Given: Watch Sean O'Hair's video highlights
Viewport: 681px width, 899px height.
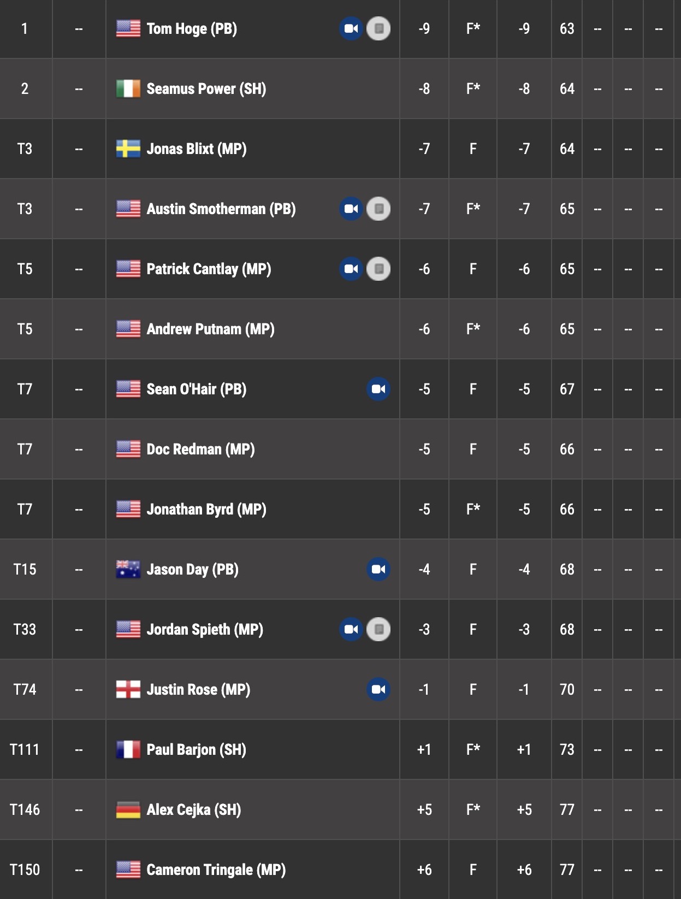Looking at the screenshot, I should (x=378, y=389).
